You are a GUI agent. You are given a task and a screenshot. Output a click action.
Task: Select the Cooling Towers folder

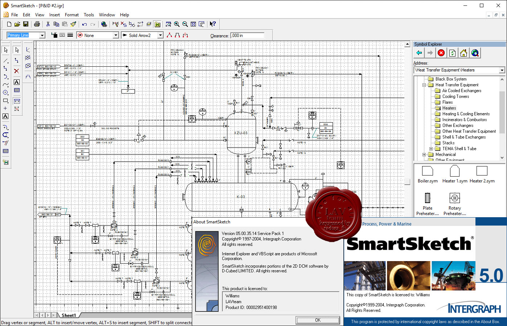tap(456, 96)
